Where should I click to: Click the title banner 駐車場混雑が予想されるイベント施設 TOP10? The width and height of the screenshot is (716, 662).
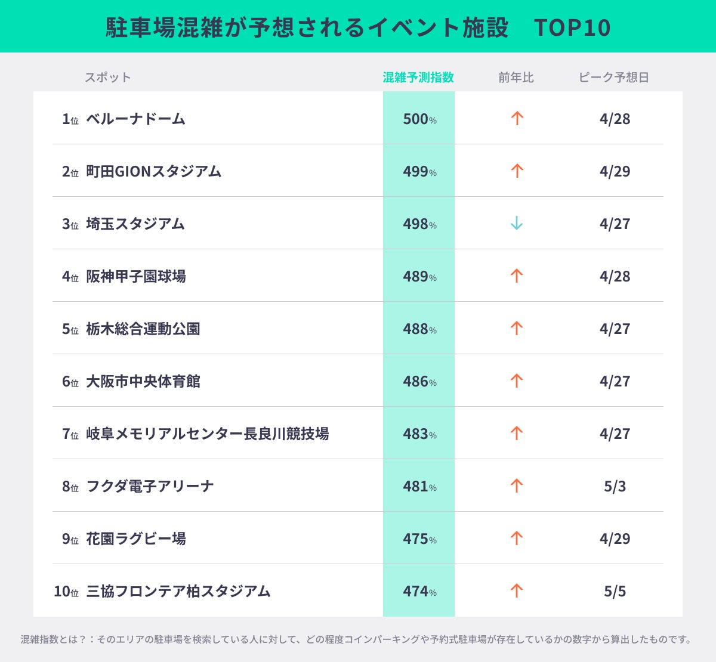(x=358, y=27)
